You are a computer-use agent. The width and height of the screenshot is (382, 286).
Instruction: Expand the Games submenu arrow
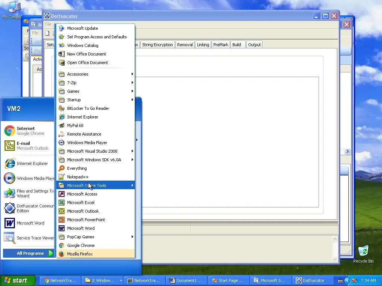132,91
